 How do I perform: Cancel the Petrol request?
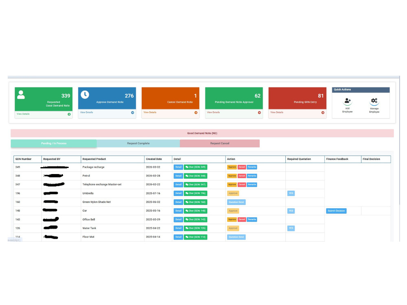tap(242, 176)
